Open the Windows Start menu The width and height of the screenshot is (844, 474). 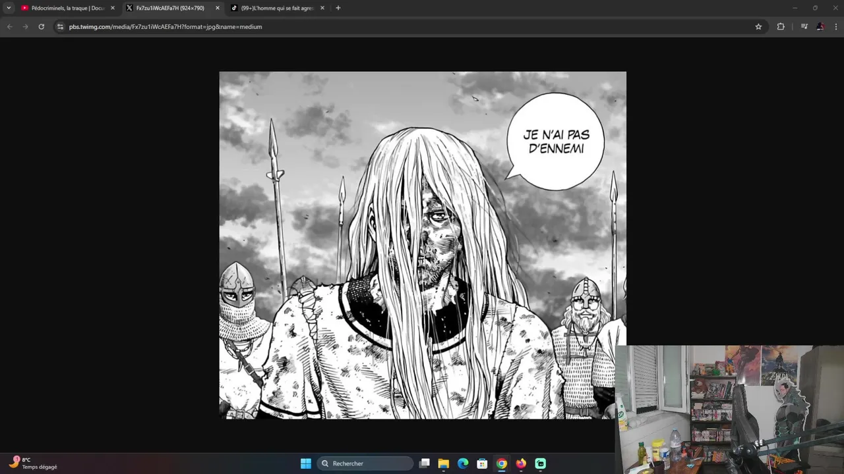(306, 463)
